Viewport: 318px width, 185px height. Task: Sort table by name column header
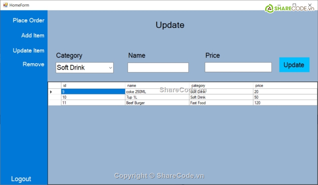(x=157, y=85)
